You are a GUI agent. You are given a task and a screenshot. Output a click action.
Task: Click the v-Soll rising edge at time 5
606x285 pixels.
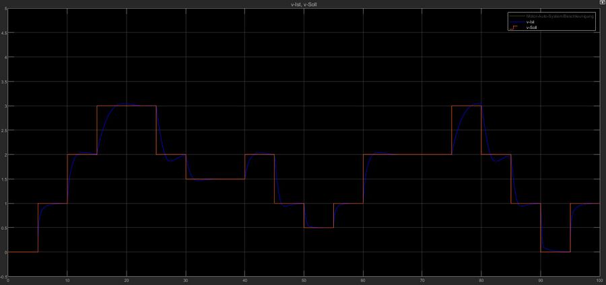point(38,227)
